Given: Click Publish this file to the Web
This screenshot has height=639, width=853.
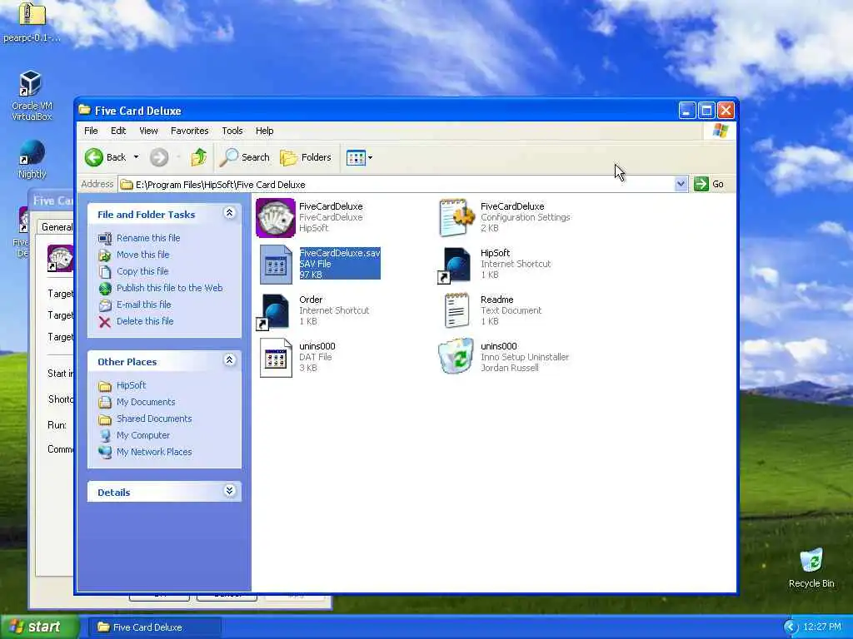Looking at the screenshot, I should pos(169,288).
